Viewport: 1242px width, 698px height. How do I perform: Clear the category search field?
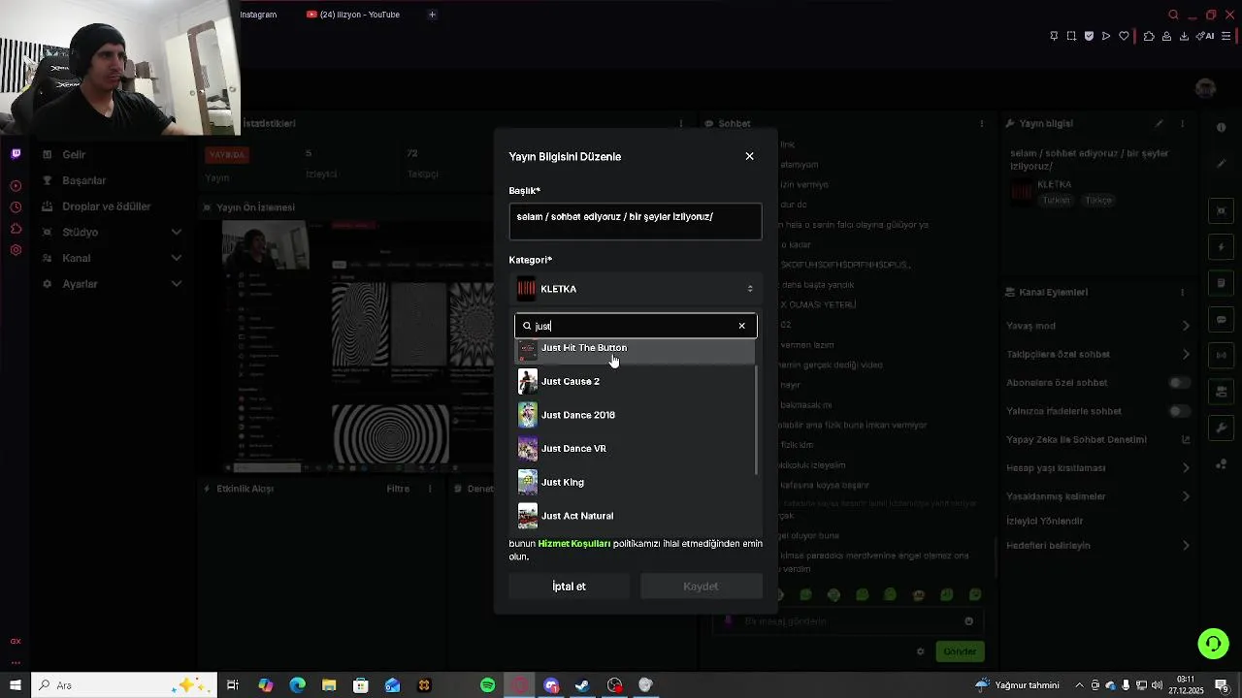(x=742, y=326)
